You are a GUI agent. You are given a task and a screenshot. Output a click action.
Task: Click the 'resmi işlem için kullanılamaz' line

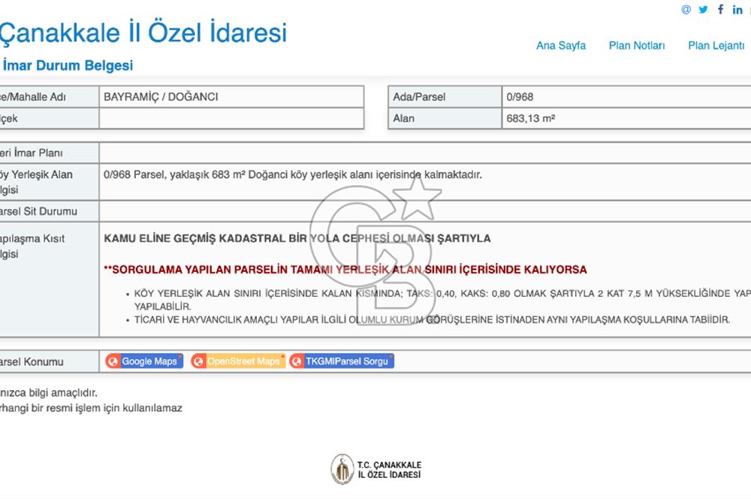point(91,408)
